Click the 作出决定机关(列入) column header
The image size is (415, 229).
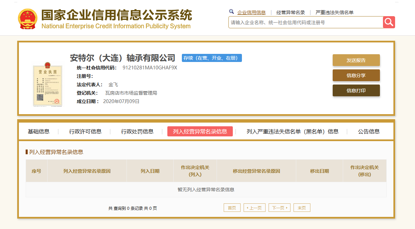[195, 171]
